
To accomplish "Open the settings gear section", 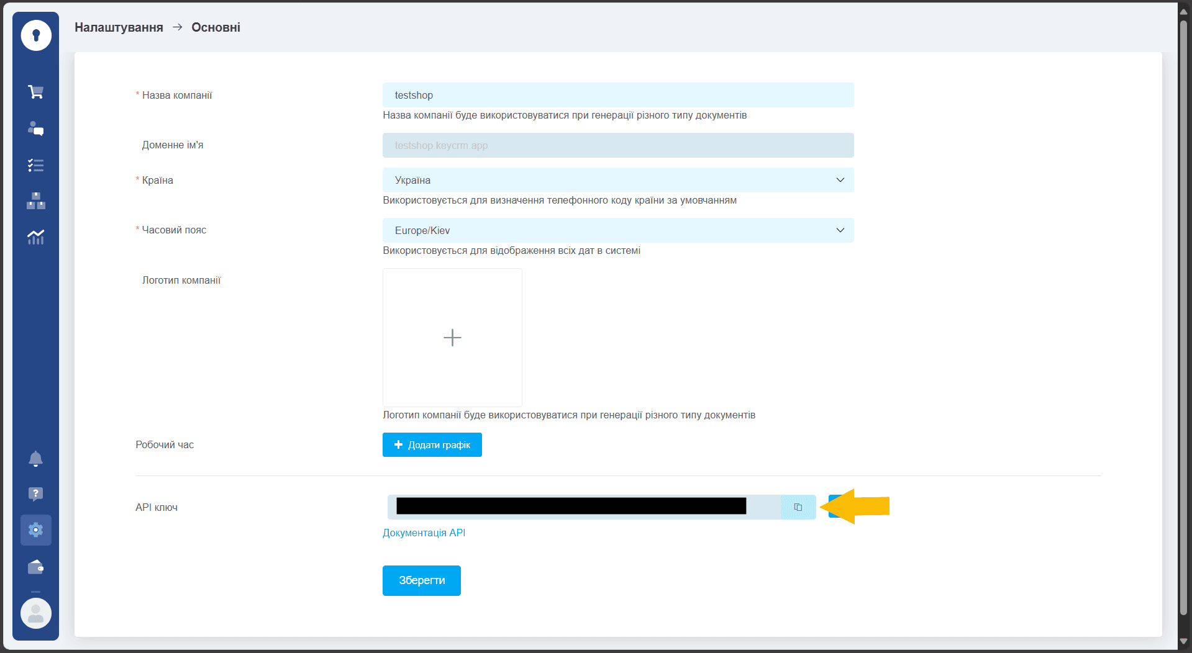I will click(35, 529).
